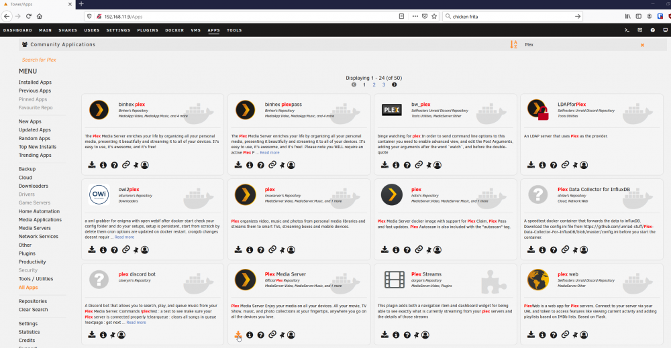Toggle the alphabetical sort order icon

513,44
